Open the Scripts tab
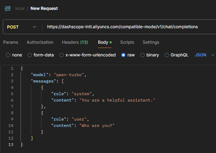Screen dimensions: 216x153 tap(127, 42)
